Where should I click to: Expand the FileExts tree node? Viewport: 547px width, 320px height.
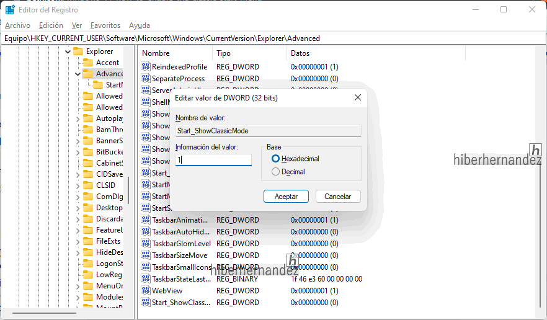(78, 242)
